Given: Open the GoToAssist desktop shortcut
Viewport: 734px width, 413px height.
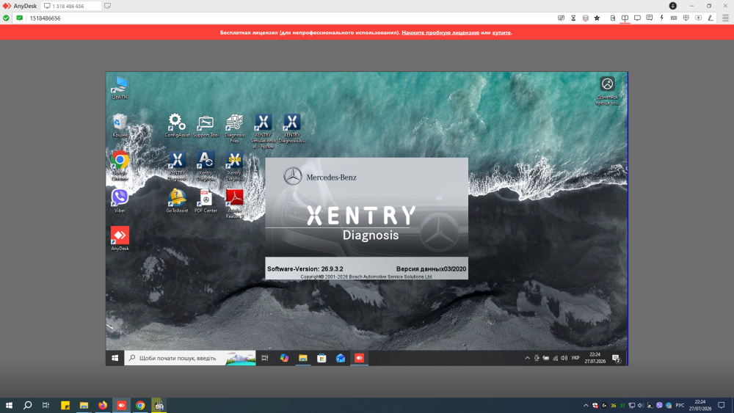Looking at the screenshot, I should (x=177, y=201).
